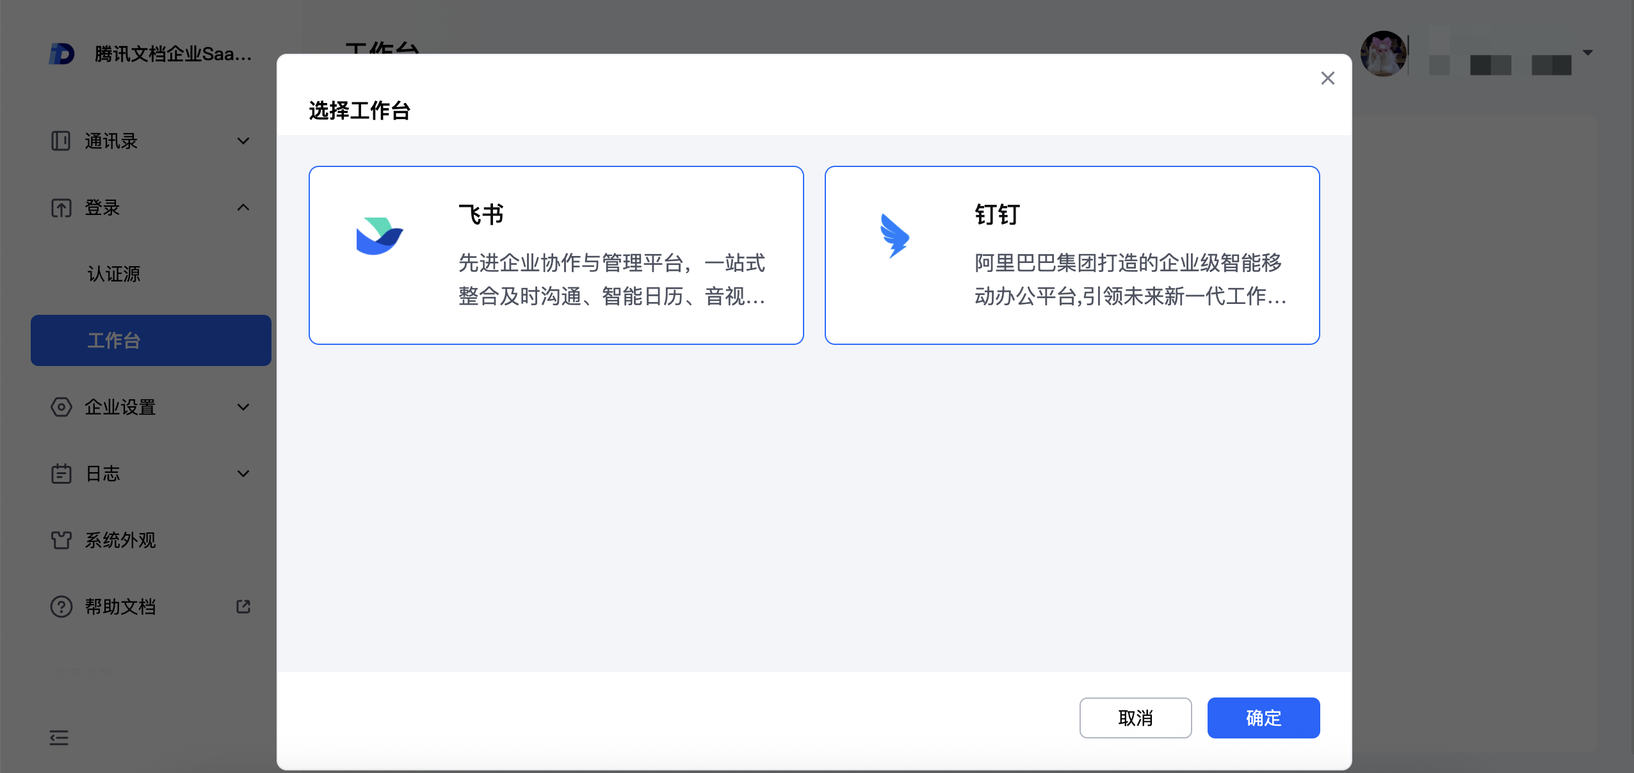Click the 取消 cancel button
1634x773 pixels.
(1135, 718)
